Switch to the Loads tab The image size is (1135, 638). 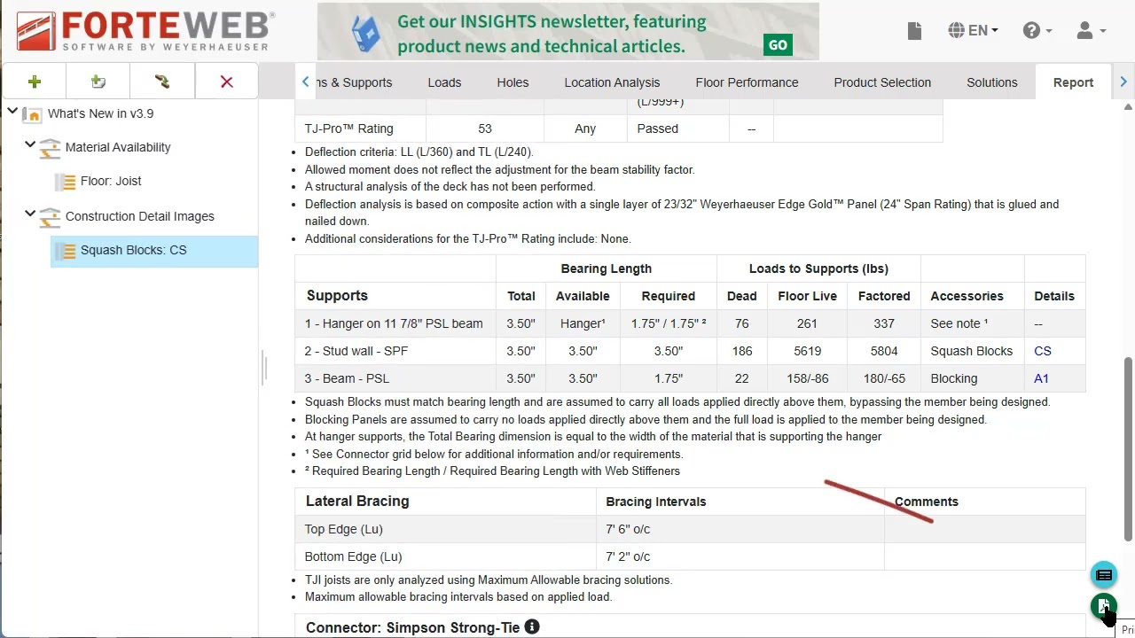point(444,82)
